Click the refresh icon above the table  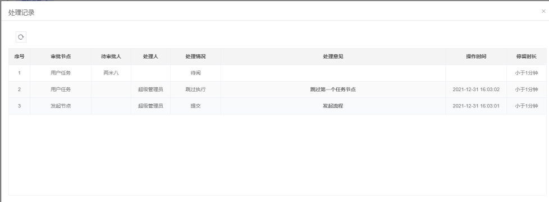pyautogui.click(x=21, y=37)
